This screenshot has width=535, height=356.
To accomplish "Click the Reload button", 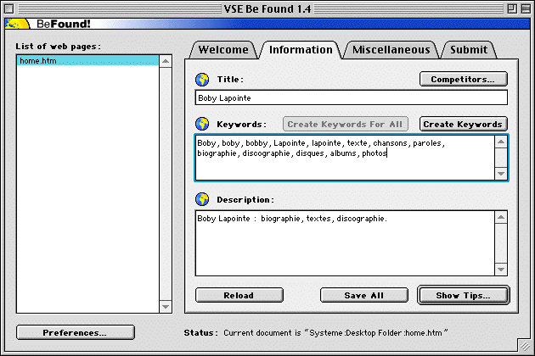I will coord(239,295).
